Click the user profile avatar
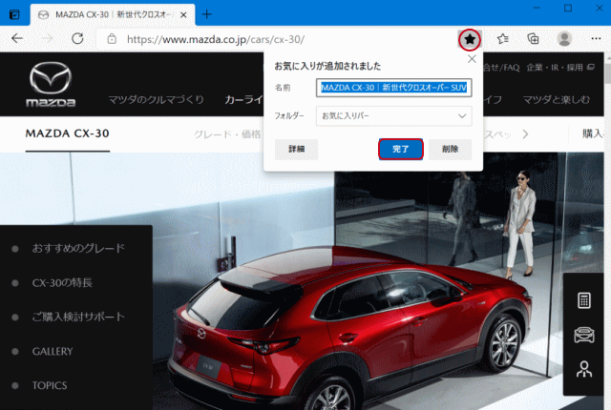Screen dimensions: 611x410 point(564,39)
